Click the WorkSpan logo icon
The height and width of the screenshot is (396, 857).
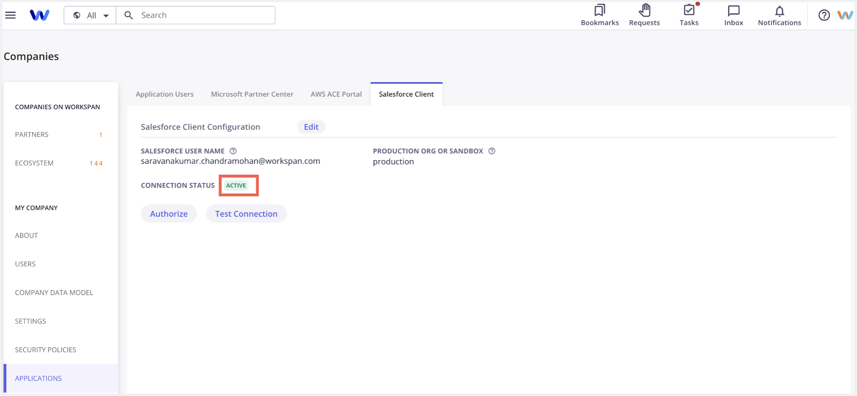pos(40,15)
